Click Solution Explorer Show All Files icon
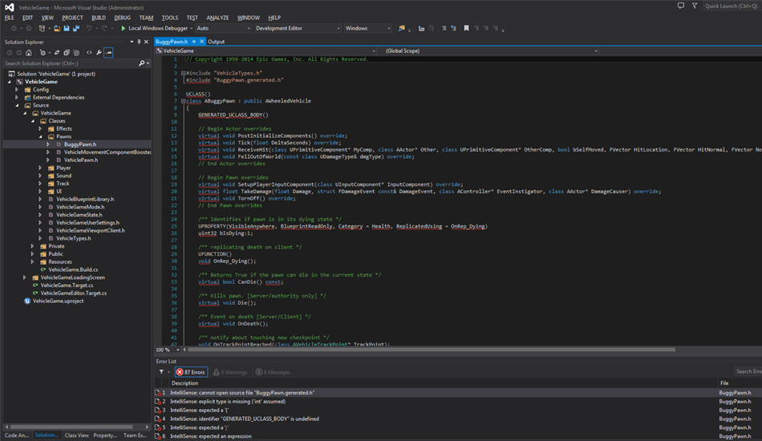 [x=76, y=52]
